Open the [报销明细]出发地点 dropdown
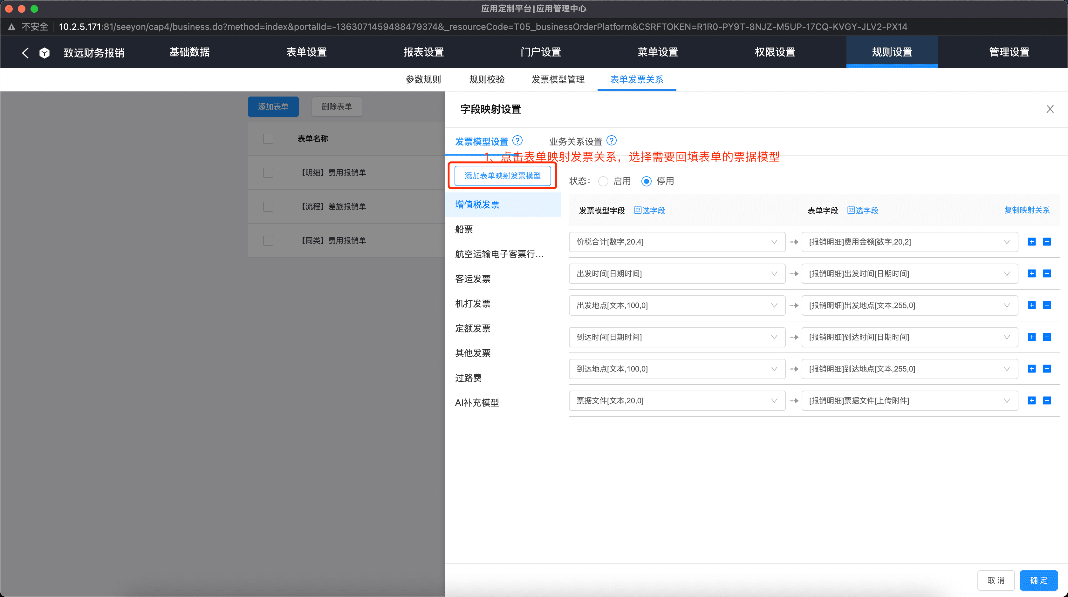The image size is (1068, 597). 910,305
